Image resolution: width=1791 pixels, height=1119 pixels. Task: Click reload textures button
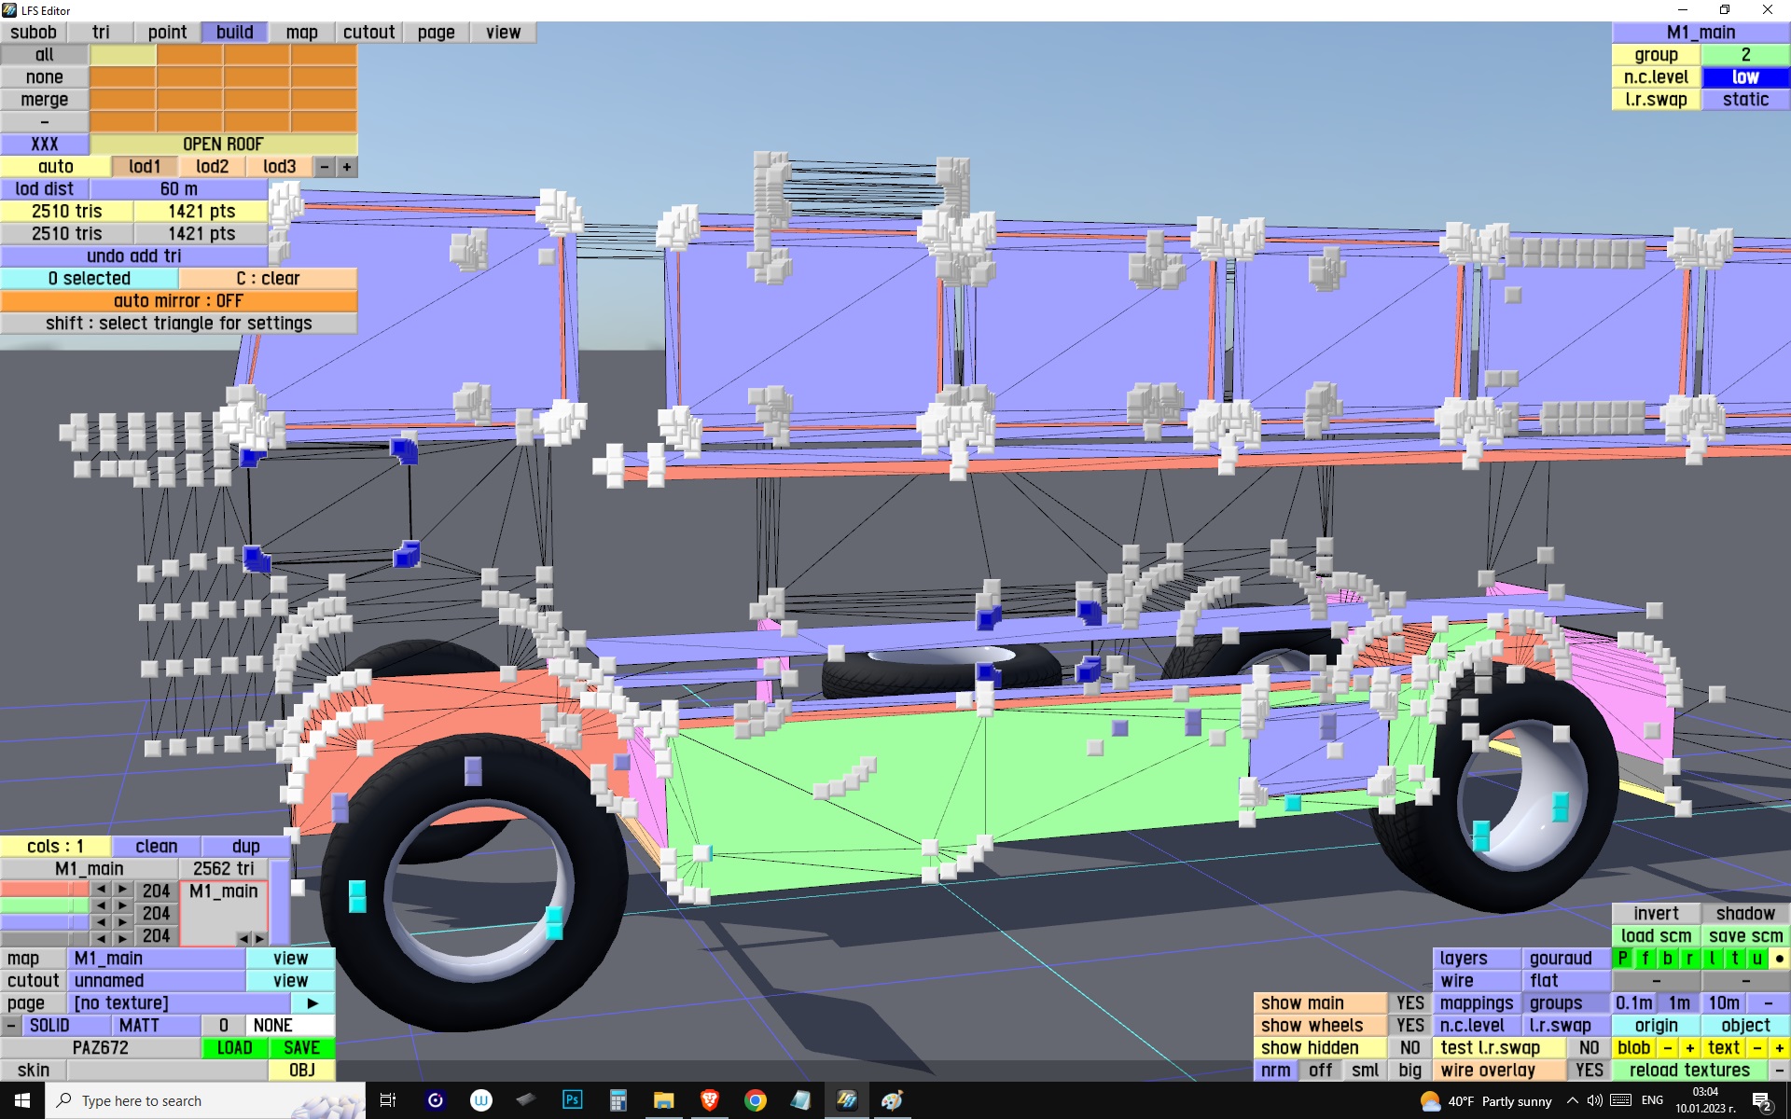tap(1688, 1071)
